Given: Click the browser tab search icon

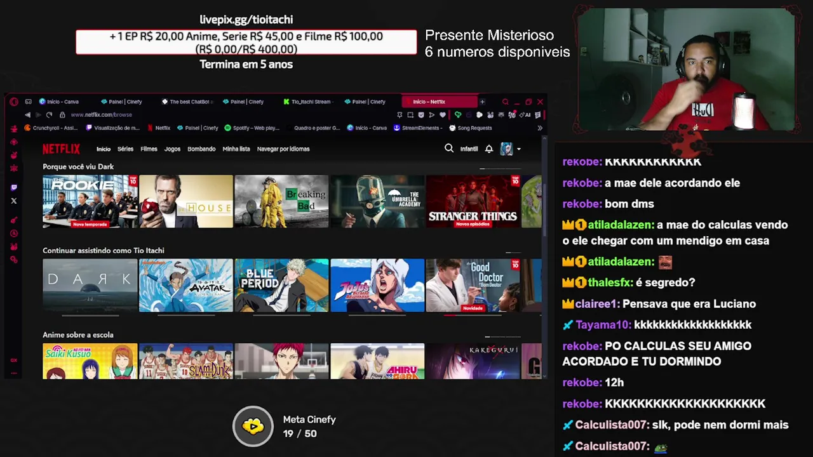Looking at the screenshot, I should coord(505,102).
